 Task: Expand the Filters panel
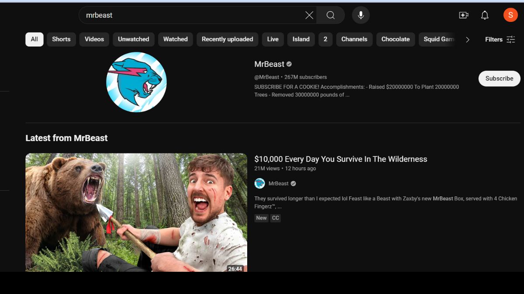click(500, 39)
